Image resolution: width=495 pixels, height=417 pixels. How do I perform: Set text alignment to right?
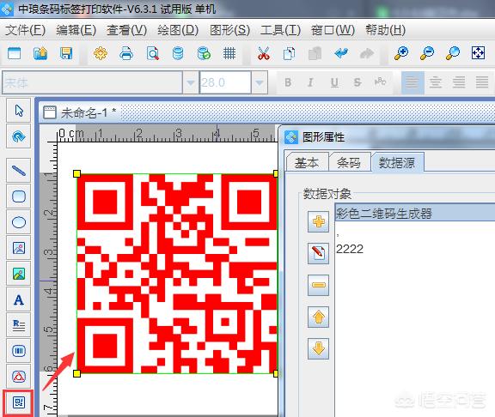[x=459, y=82]
